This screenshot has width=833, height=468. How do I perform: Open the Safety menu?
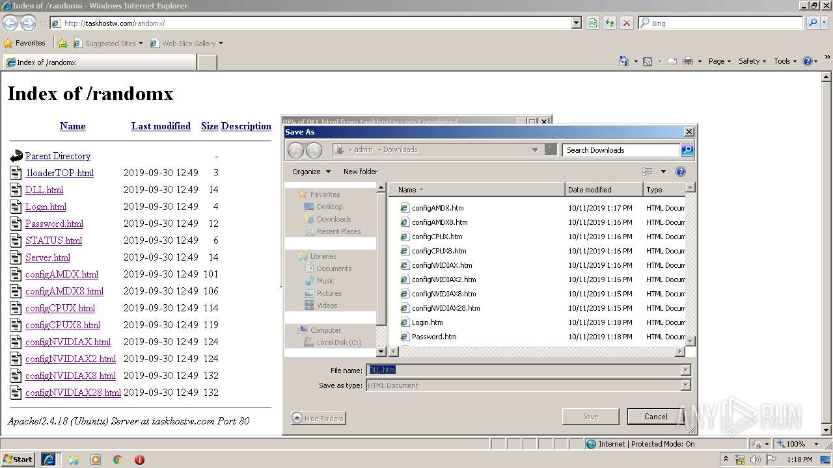(752, 61)
